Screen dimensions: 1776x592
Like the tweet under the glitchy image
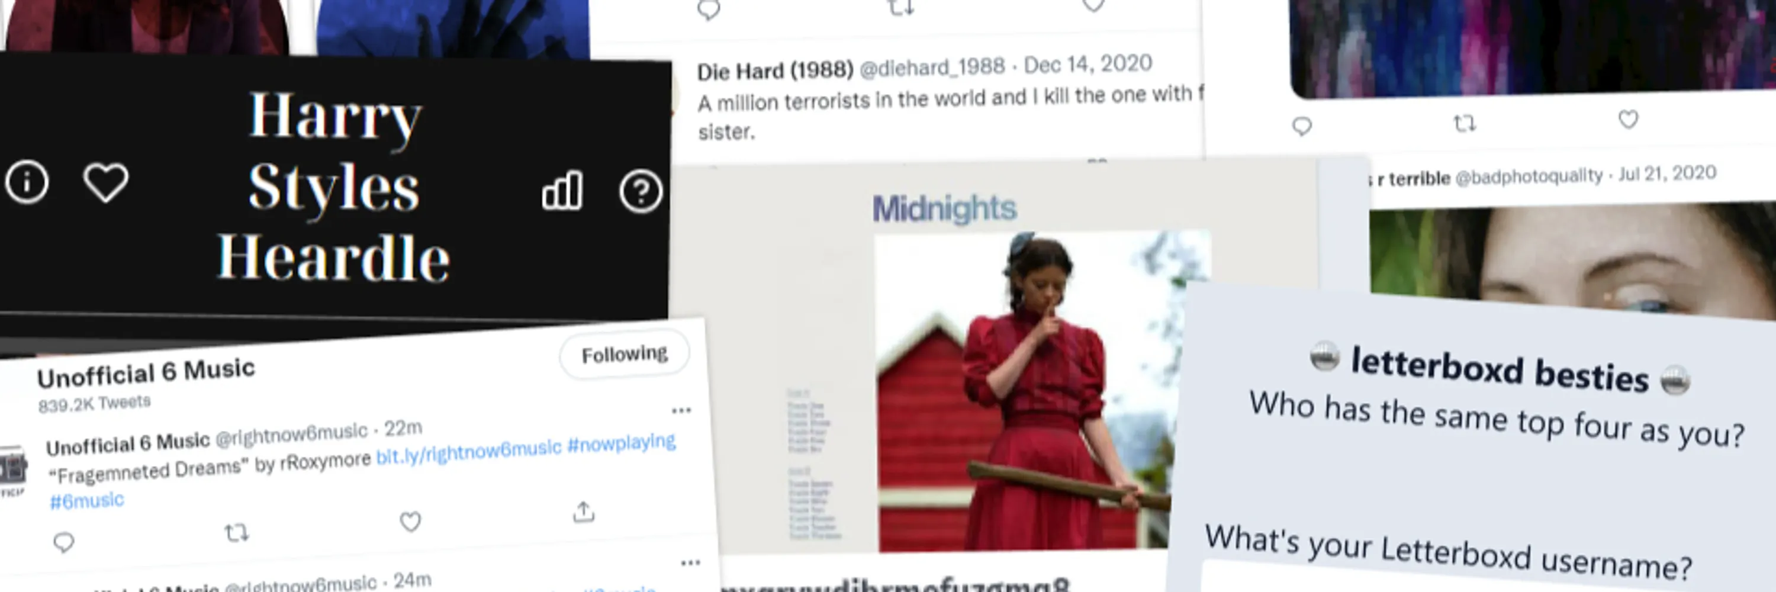(x=1628, y=119)
